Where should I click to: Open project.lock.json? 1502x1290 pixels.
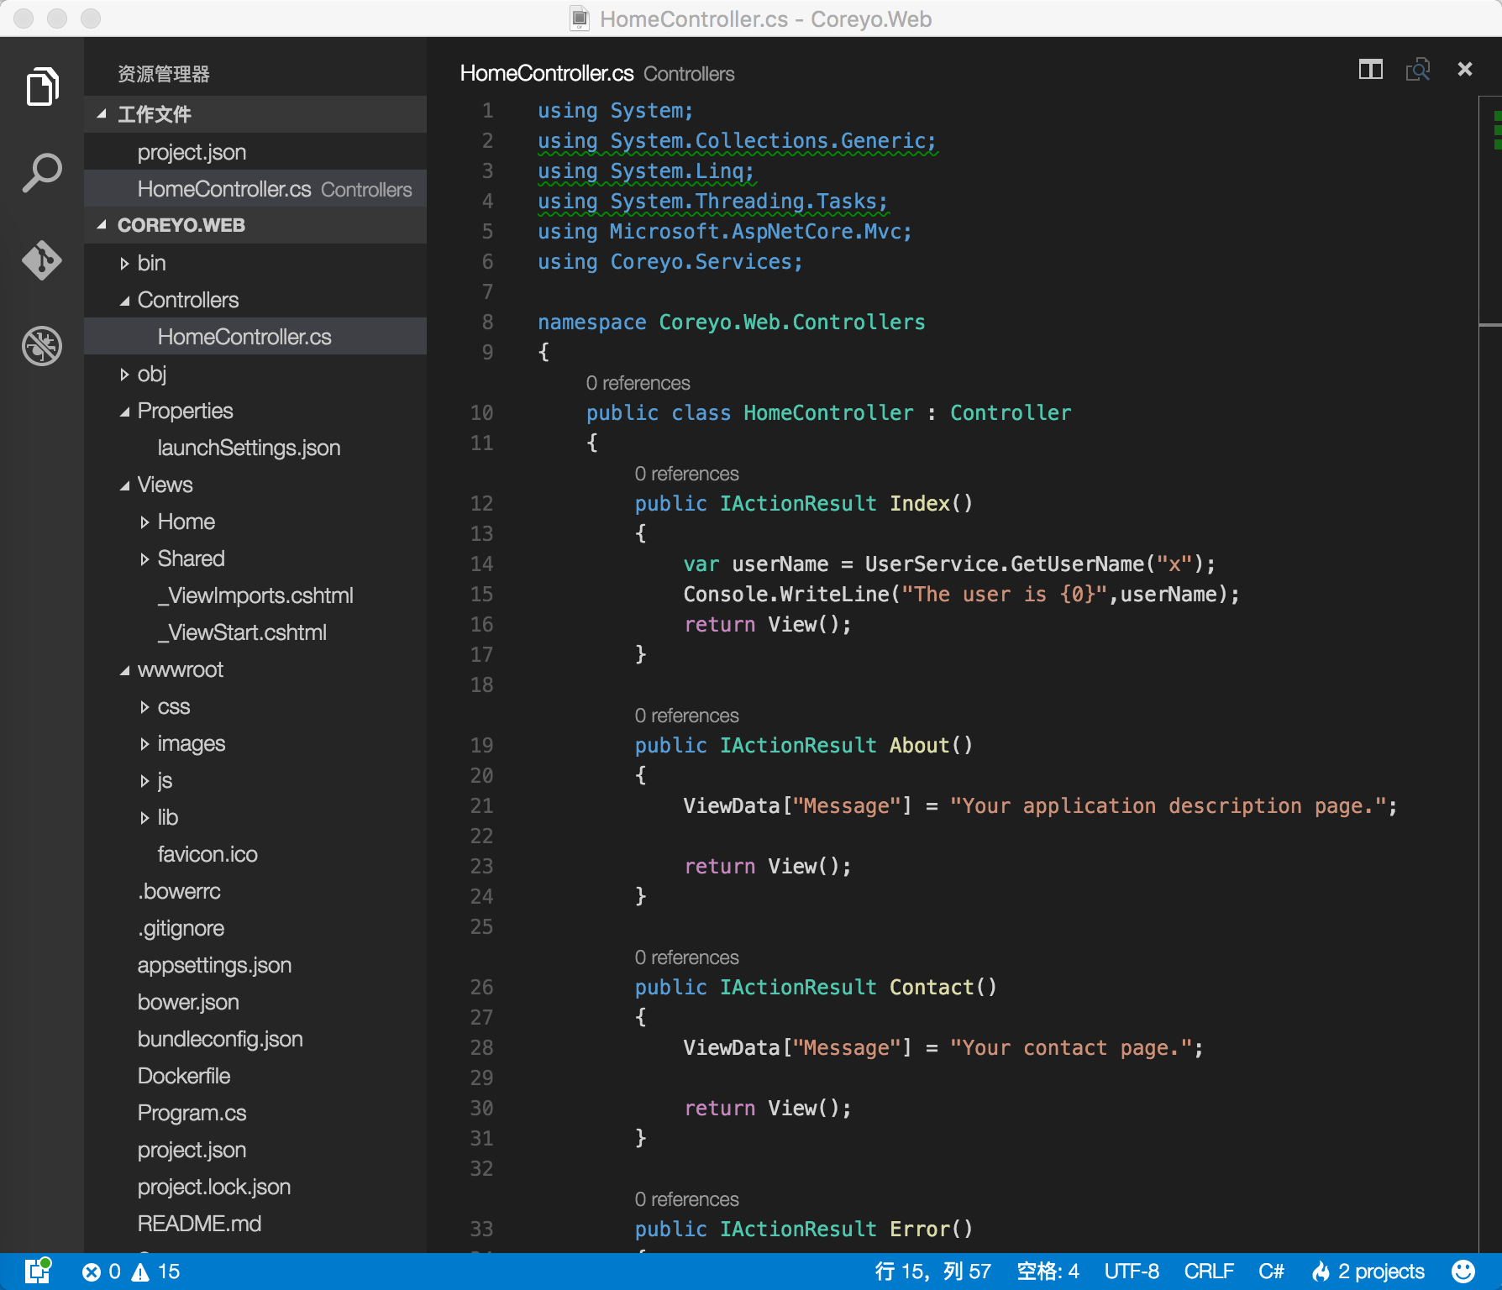pyautogui.click(x=255, y=1187)
